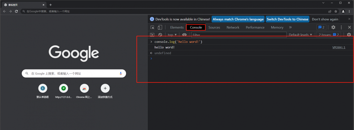
Task: Click Always match Chrome's language button
Action: 238,19
